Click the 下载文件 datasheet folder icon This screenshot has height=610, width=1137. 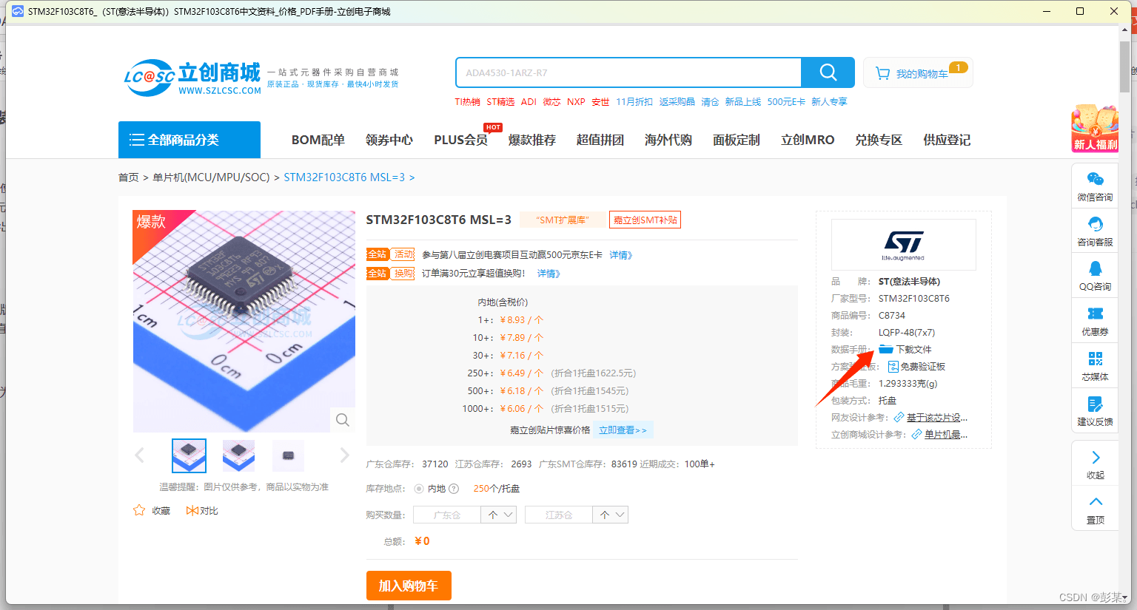pos(885,349)
